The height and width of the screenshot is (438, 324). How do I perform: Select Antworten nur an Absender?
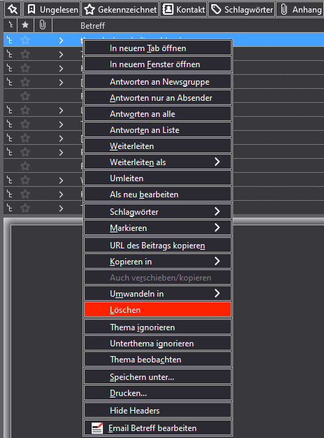pyautogui.click(x=158, y=98)
